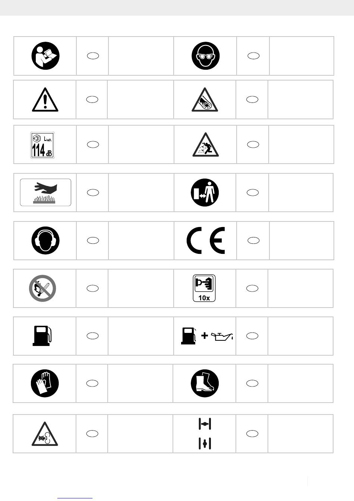Select the safety goggles symbol
The width and height of the screenshot is (354, 501).
tap(205, 56)
